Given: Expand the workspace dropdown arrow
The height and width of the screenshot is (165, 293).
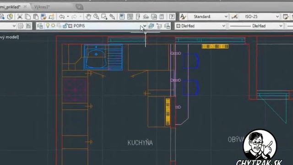Looking at the screenshot, I should click(x=14, y=26).
